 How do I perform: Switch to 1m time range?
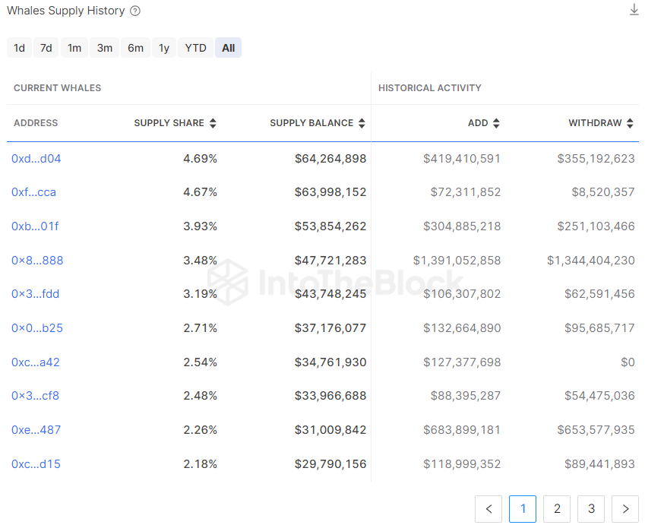coord(74,48)
